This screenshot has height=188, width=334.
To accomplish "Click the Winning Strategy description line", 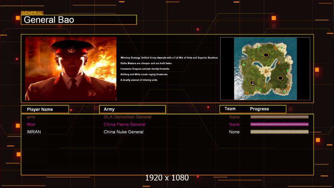I will 169,58.
